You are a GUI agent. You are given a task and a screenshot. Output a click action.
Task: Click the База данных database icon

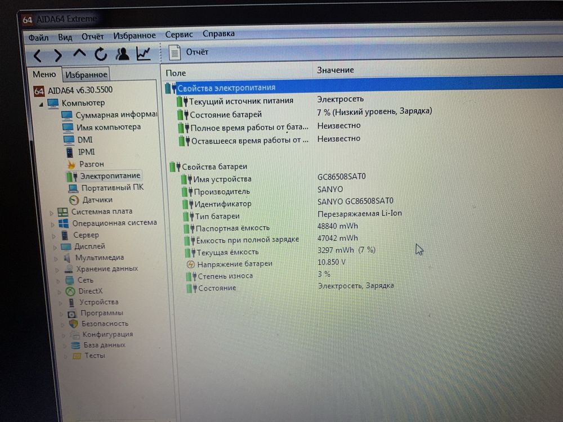pyautogui.click(x=76, y=345)
